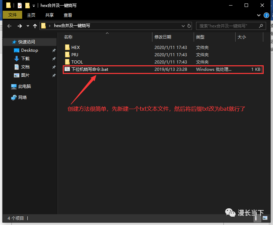This screenshot has width=273, height=225.
Task: Switch to the 查看 ribbon tab
Action: [x=68, y=15]
